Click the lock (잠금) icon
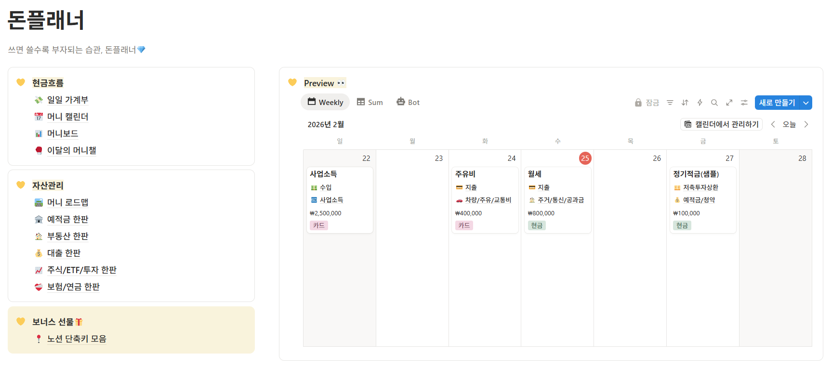Screen dimensions: 832x368 click(x=638, y=103)
